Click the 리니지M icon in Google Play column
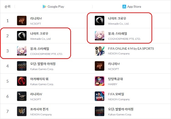 (x=22, y=20)
